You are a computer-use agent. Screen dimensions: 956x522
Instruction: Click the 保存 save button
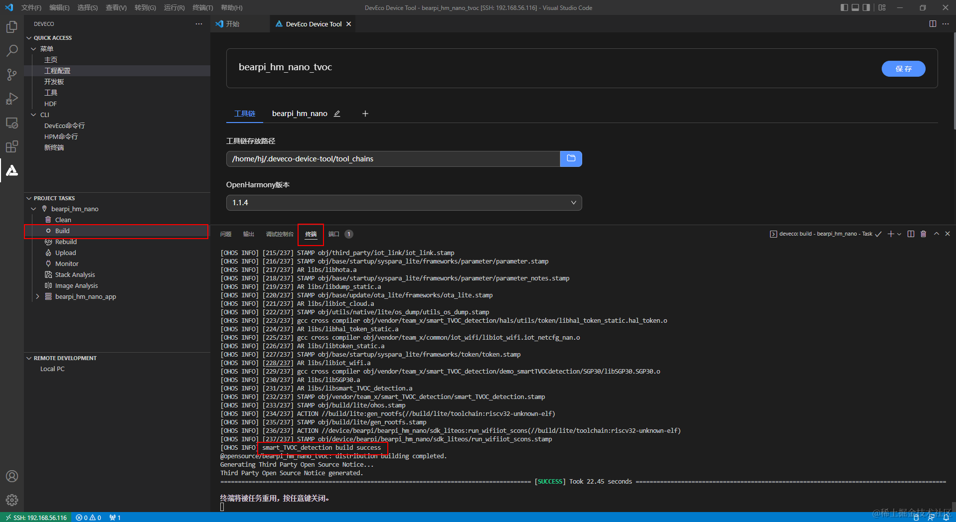tap(903, 69)
